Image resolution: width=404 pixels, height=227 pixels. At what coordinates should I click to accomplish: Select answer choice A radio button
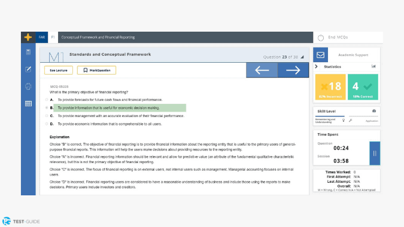coord(47,100)
